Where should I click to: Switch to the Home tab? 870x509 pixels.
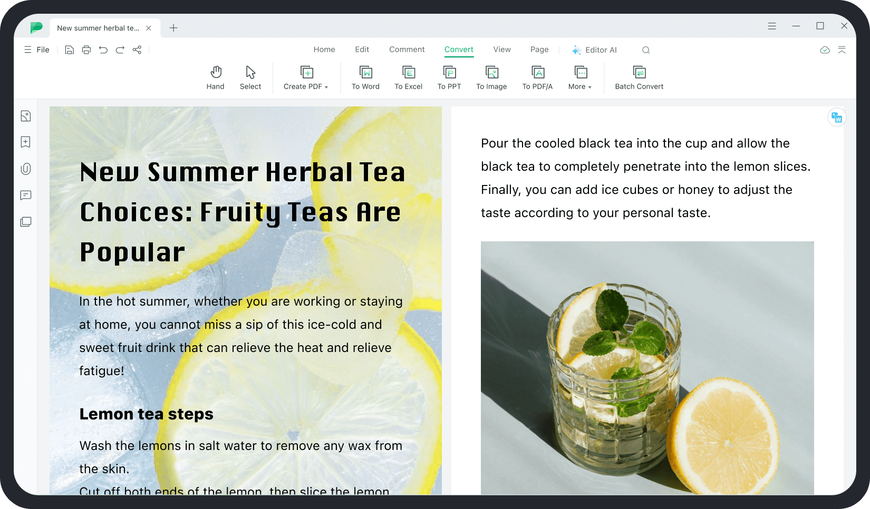tap(324, 50)
